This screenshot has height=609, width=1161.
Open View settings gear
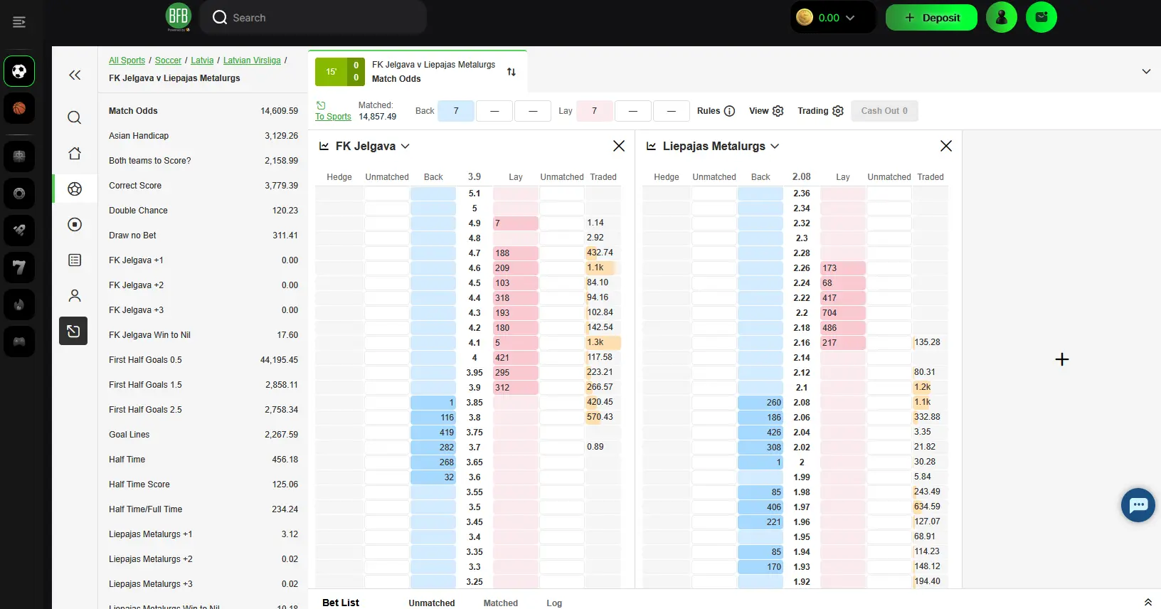(x=778, y=111)
